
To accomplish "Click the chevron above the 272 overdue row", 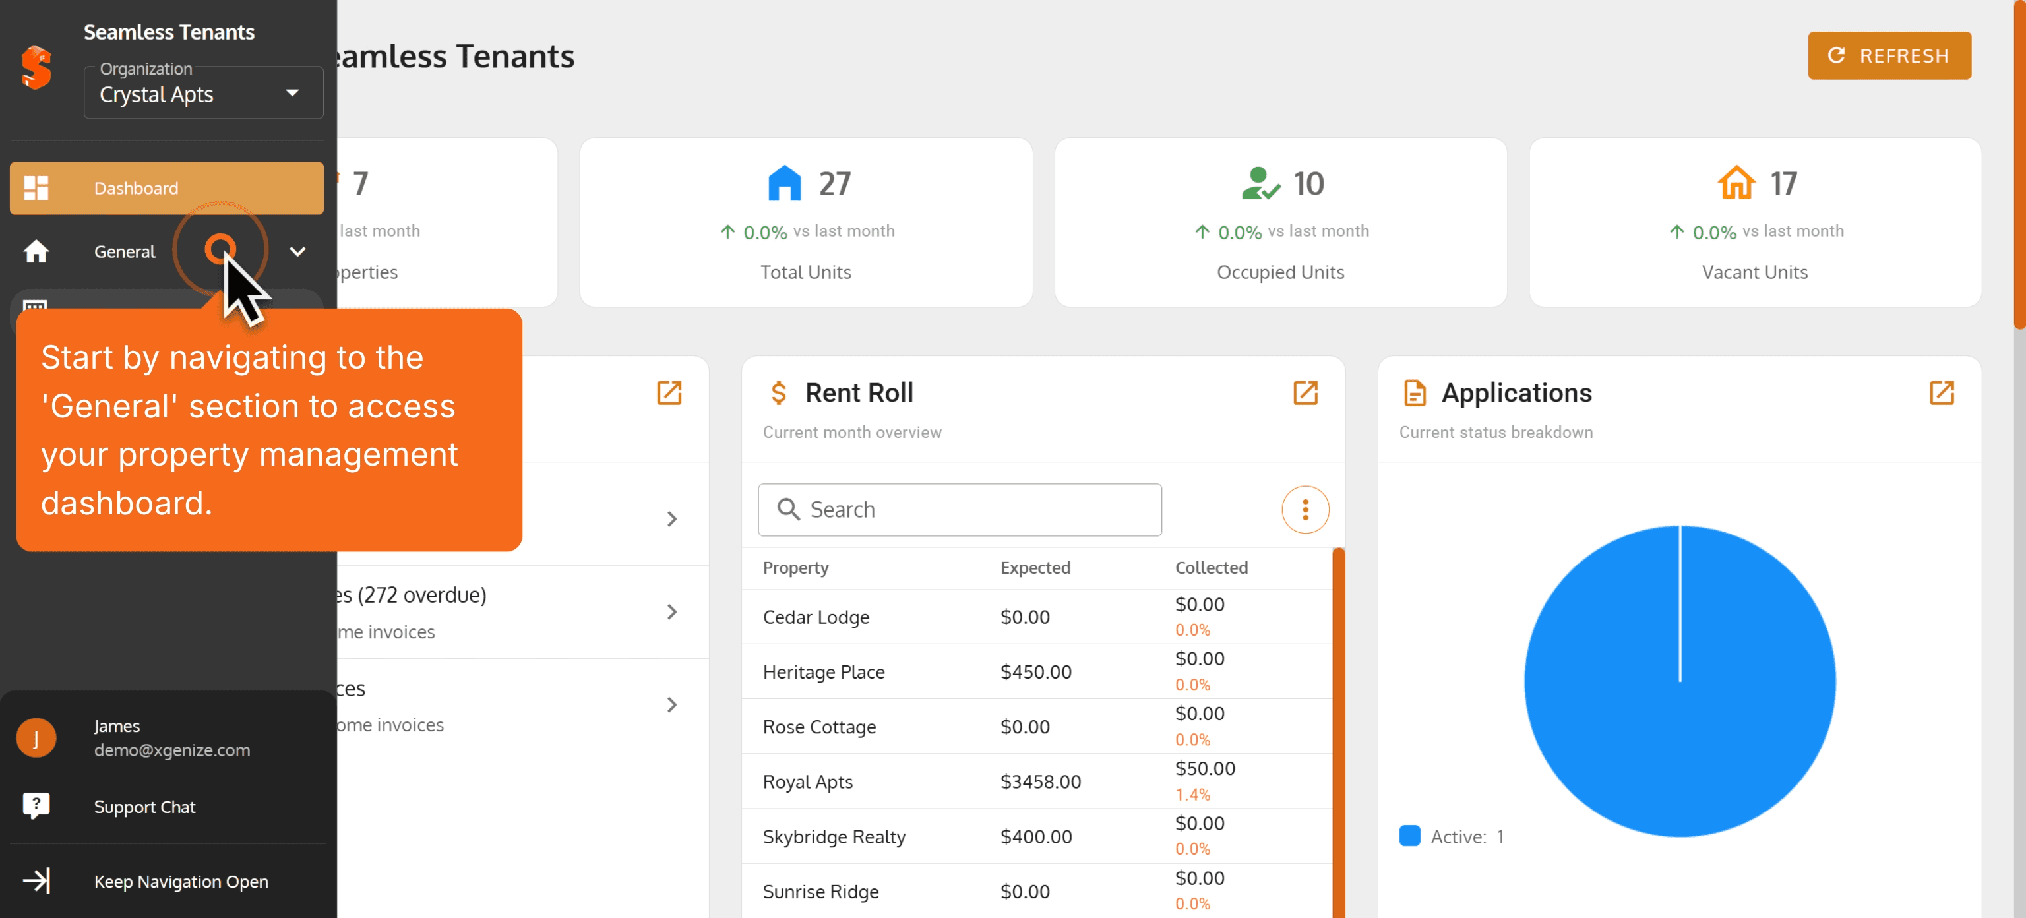I will pos(671,519).
